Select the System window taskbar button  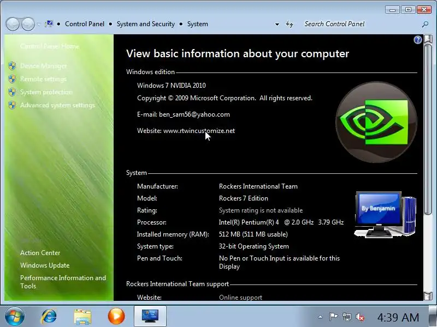click(150, 316)
